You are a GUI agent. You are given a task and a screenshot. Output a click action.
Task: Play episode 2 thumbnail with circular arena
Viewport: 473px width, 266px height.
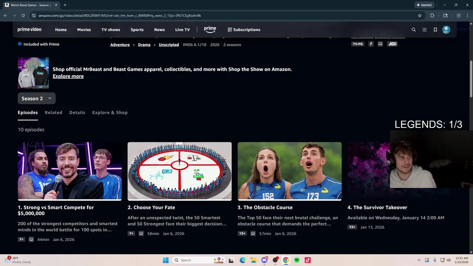pos(180,171)
